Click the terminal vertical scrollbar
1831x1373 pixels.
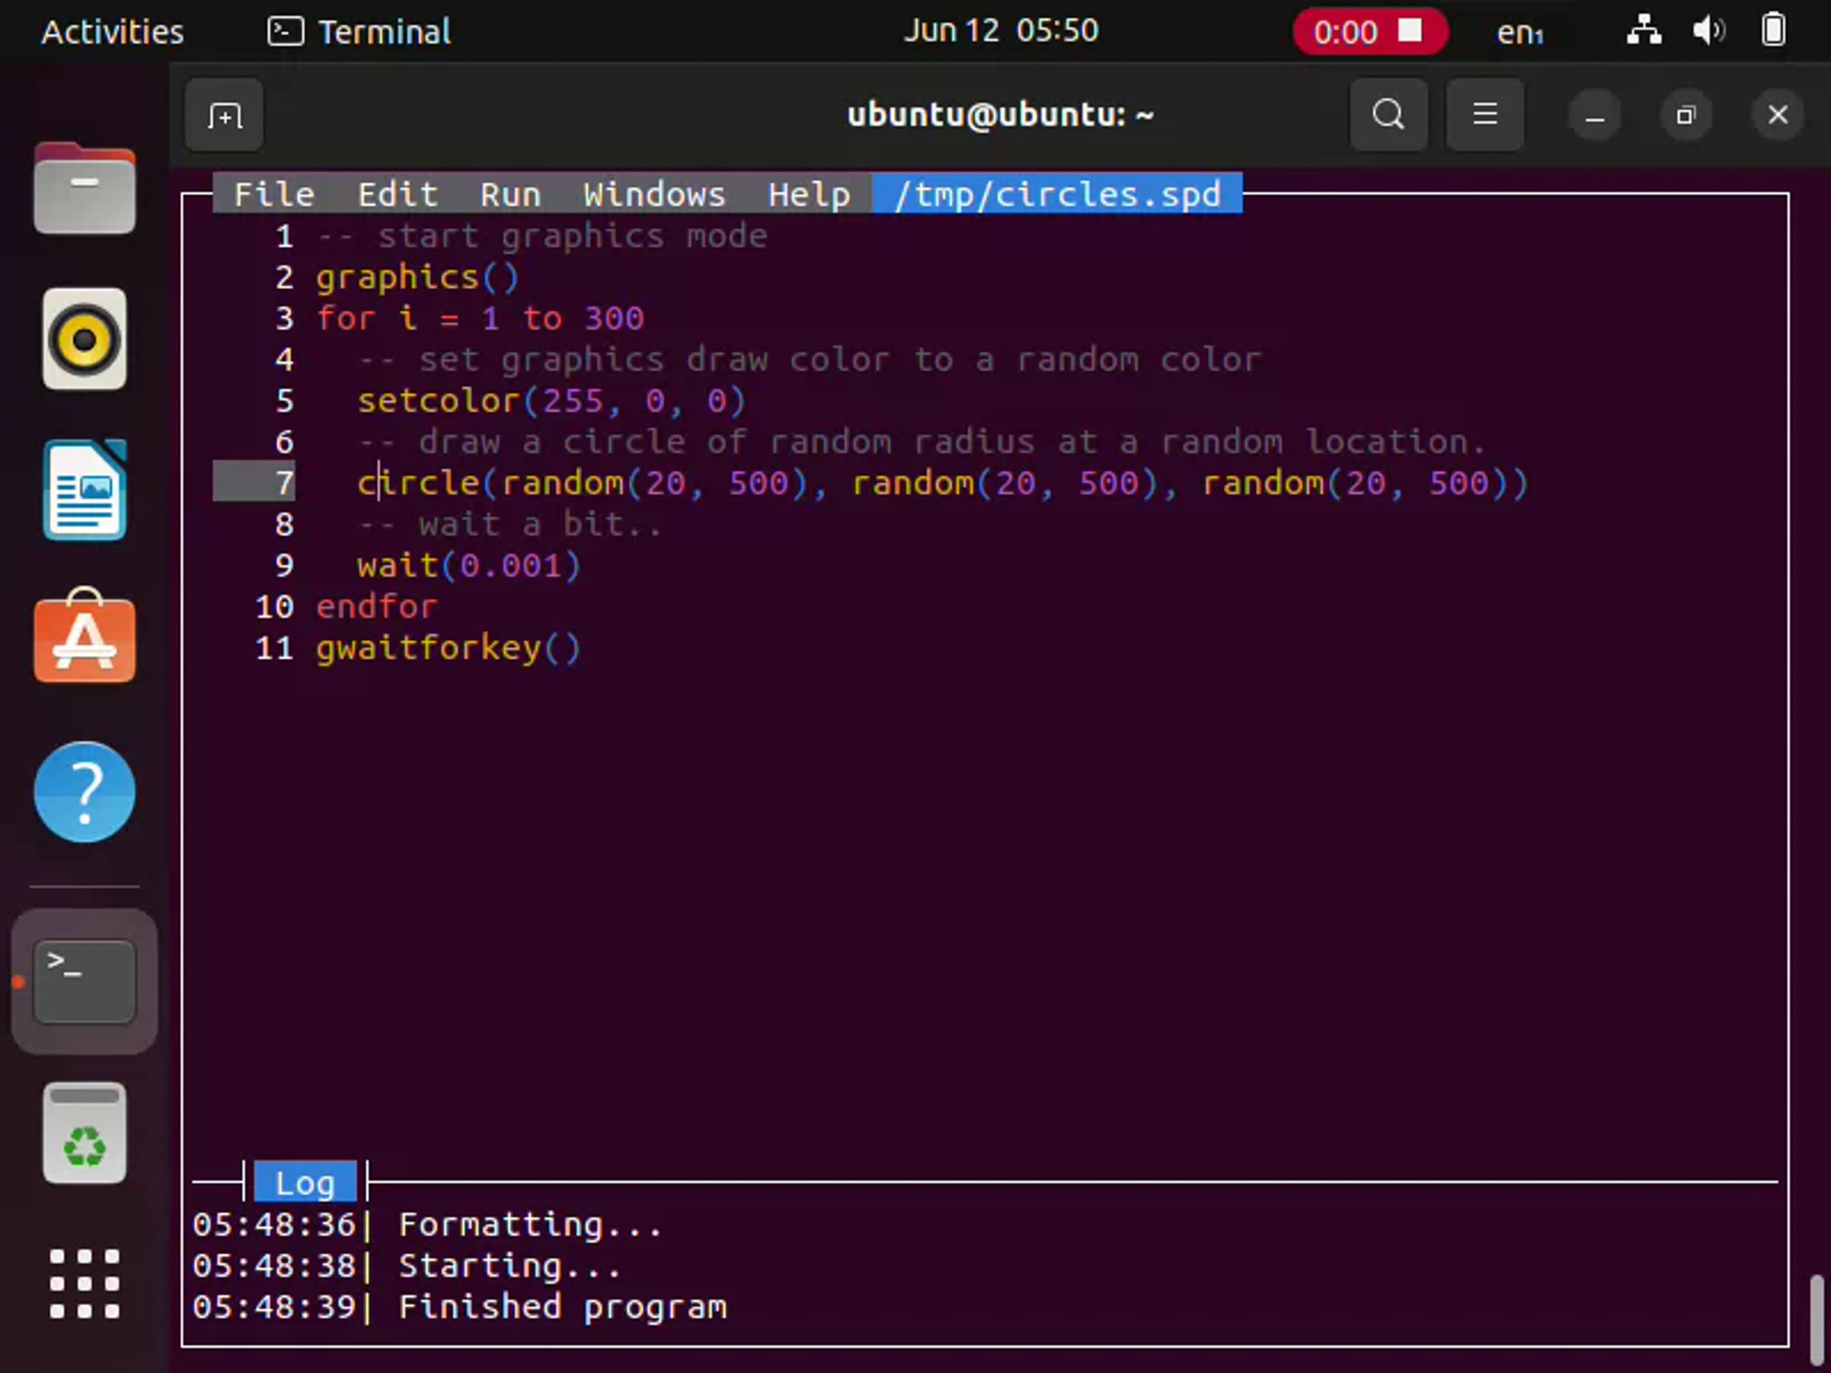1818,1320
